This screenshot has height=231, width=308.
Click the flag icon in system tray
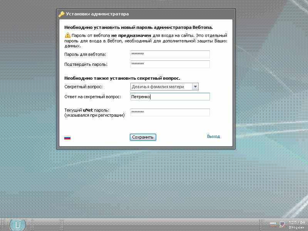tap(273, 224)
